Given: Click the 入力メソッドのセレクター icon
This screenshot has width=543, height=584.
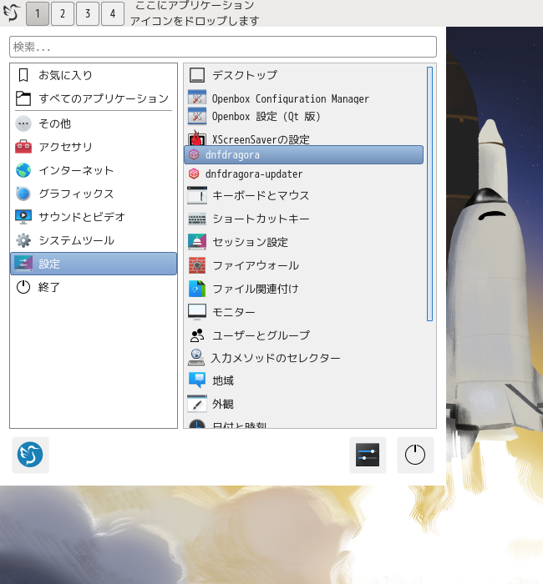Looking at the screenshot, I should click(196, 357).
